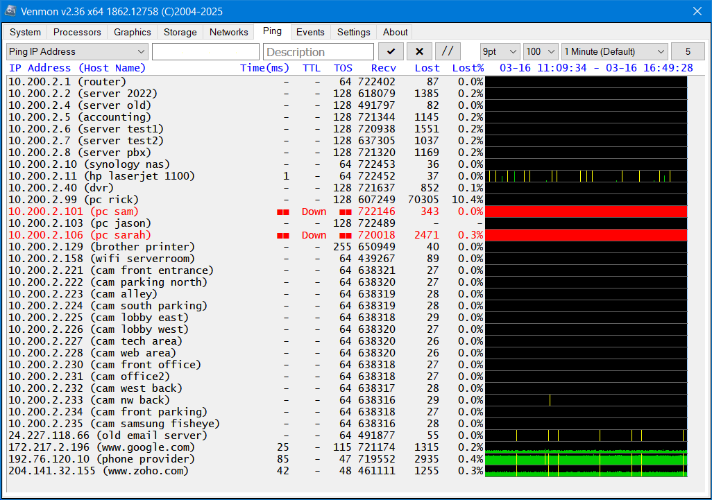
Task: Click 70305 lost count for pc rick
Action: 423,200
